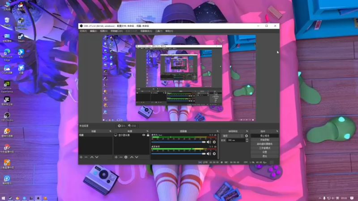This screenshot has height=201, width=358.
Task: Open the Scene Collection menu in OBS
Action: (x=146, y=31)
